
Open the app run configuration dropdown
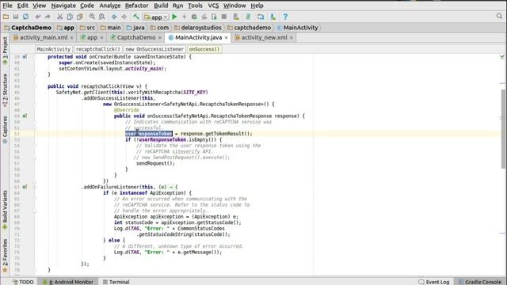[x=156, y=17]
